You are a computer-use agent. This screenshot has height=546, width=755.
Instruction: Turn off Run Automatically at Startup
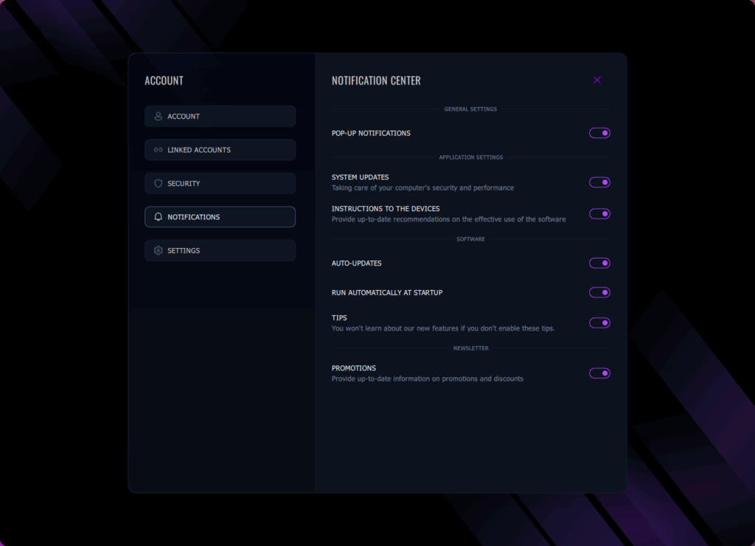[599, 293]
